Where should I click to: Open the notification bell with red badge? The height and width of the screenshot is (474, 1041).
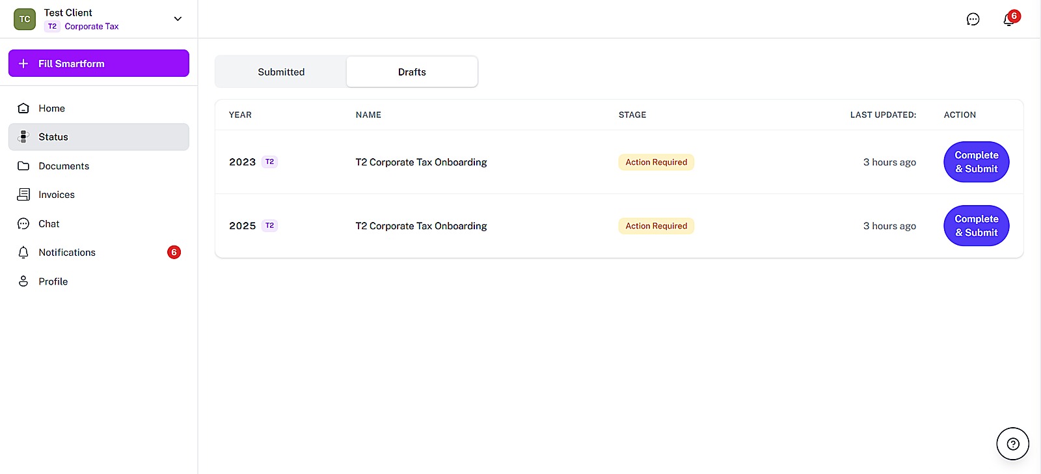click(x=1010, y=19)
